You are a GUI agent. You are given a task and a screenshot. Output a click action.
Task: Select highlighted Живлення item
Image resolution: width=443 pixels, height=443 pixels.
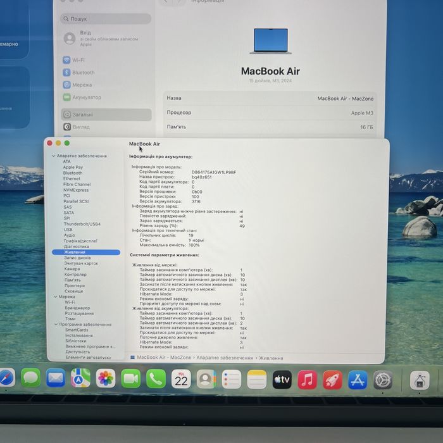(86, 252)
